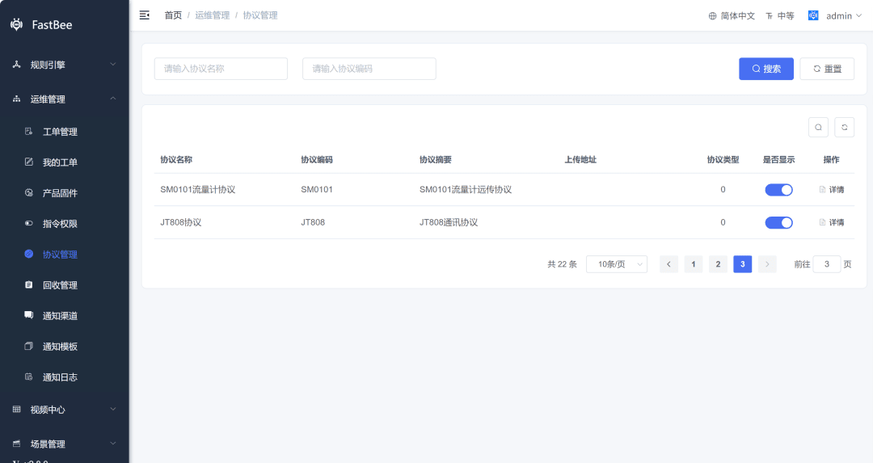873x463 pixels.
Task: Expand the 场景管理 submenu
Action: pyautogui.click(x=113, y=443)
